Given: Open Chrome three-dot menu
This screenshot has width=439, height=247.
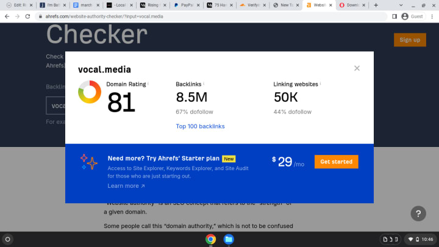Looking at the screenshot, I should click(432, 16).
